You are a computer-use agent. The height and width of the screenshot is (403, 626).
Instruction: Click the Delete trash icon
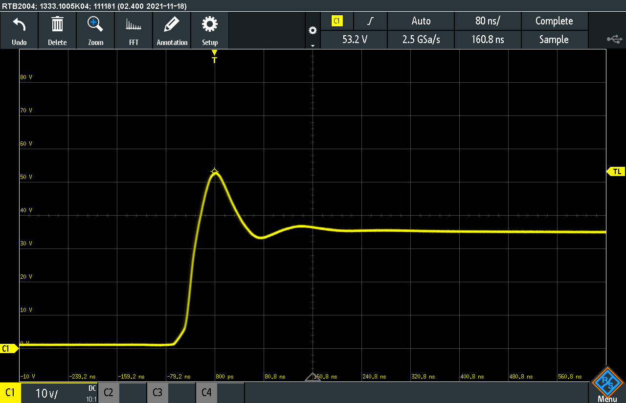pyautogui.click(x=57, y=24)
